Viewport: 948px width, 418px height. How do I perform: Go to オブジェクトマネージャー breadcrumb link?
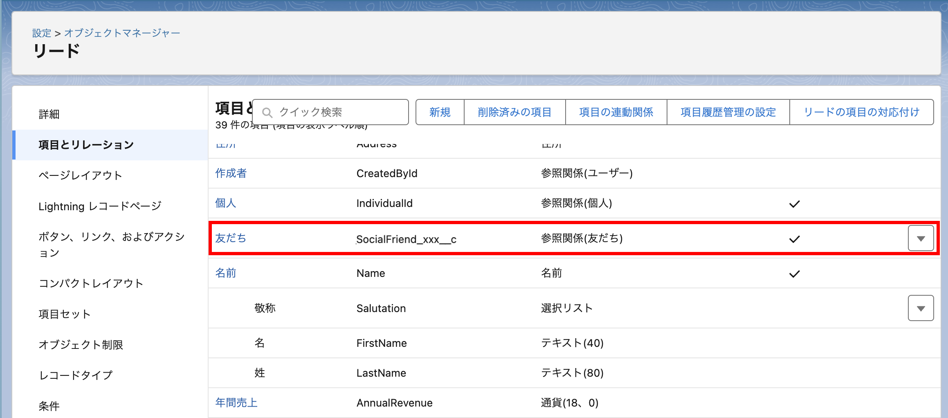122,33
